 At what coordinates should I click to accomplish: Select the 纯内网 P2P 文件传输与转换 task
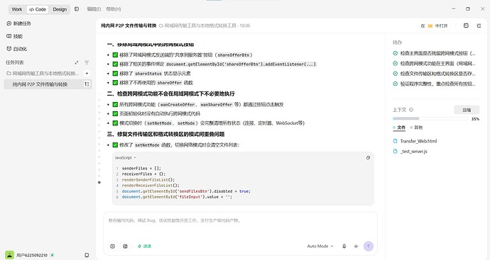point(48,84)
